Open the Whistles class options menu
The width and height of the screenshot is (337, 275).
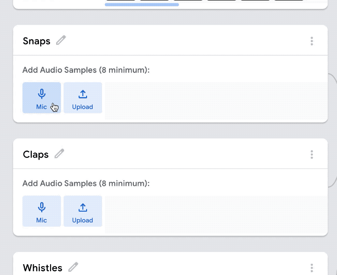point(312,268)
